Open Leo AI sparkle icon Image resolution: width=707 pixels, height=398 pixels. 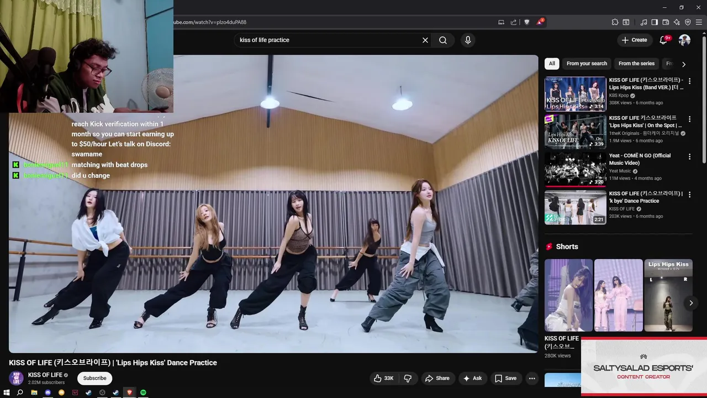point(677,22)
